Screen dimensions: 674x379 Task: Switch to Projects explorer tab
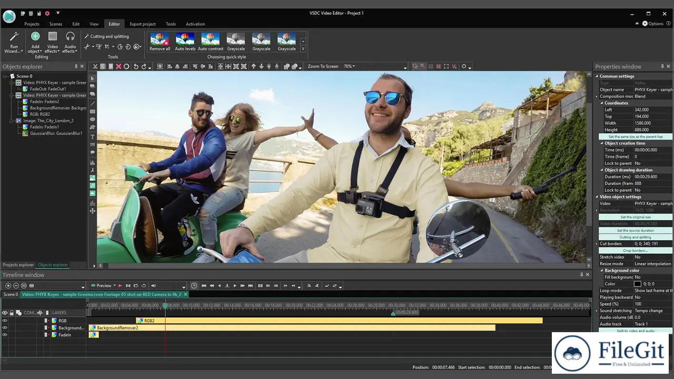pyautogui.click(x=18, y=265)
